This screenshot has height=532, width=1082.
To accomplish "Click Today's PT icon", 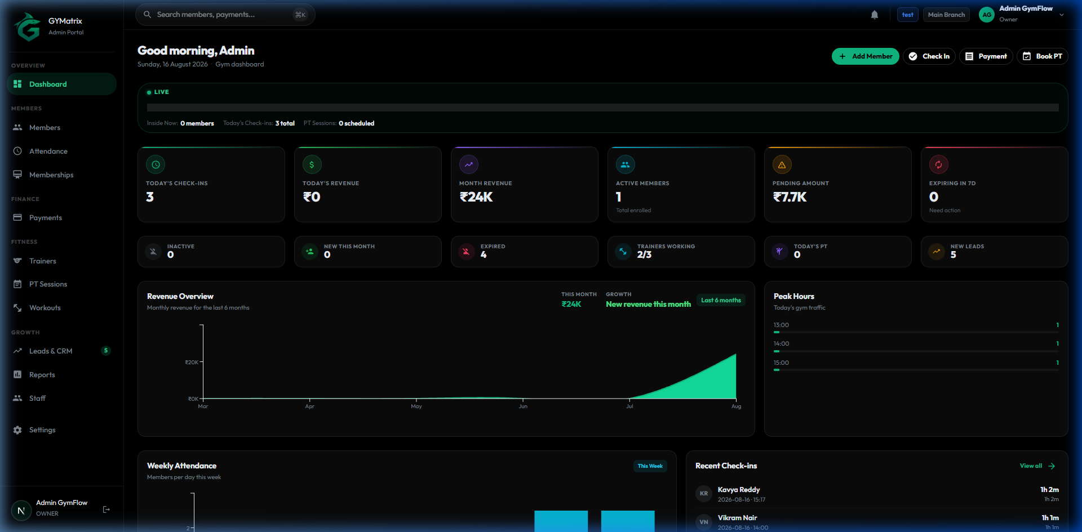I will tap(780, 252).
